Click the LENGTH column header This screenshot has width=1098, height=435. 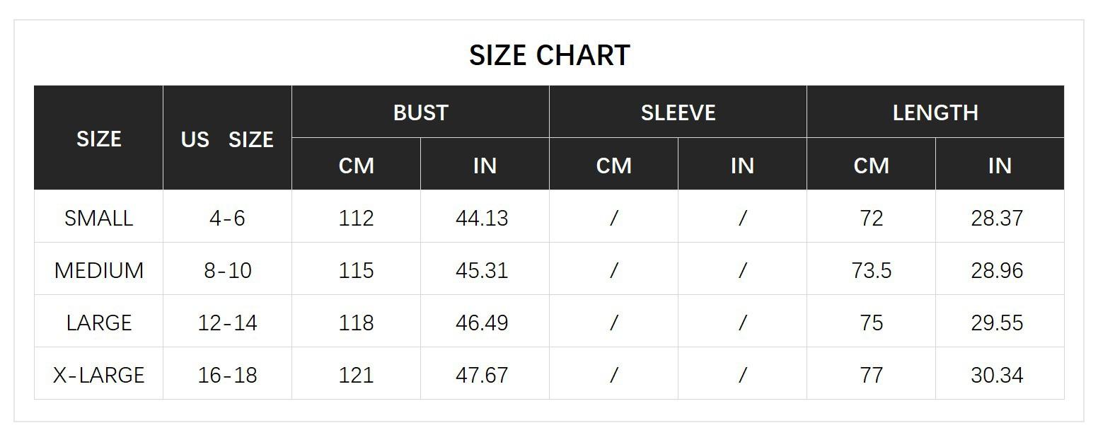(x=935, y=112)
